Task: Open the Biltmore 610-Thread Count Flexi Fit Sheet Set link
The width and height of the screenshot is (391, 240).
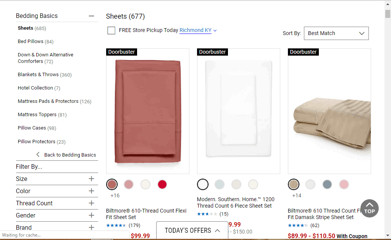Action: tap(146, 214)
